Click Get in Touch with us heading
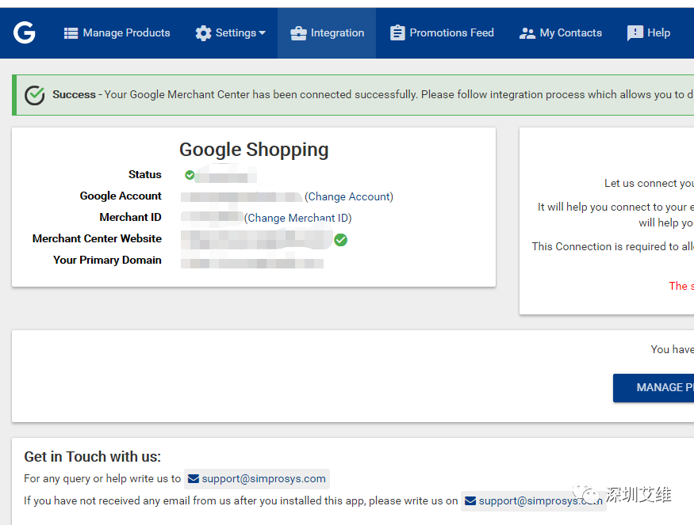694x525 pixels. click(x=93, y=456)
